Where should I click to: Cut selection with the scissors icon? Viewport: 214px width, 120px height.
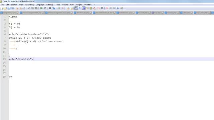pyautogui.click(x=29, y=8)
